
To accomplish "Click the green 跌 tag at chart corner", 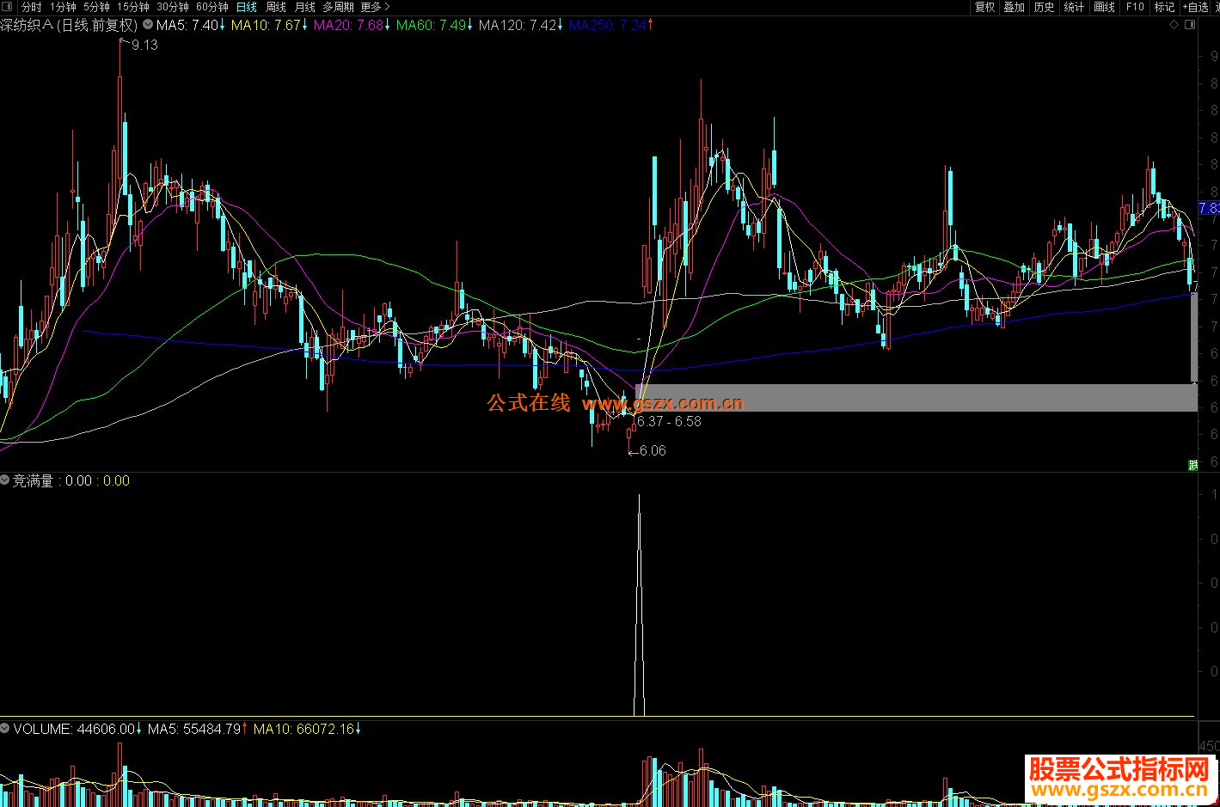I will pyautogui.click(x=1192, y=465).
